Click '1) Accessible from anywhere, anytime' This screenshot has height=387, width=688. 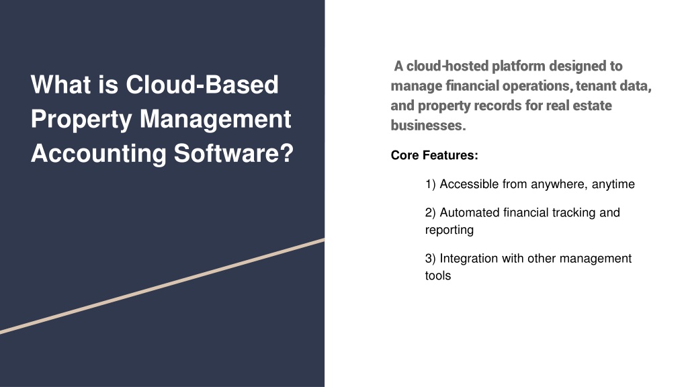click(x=529, y=184)
